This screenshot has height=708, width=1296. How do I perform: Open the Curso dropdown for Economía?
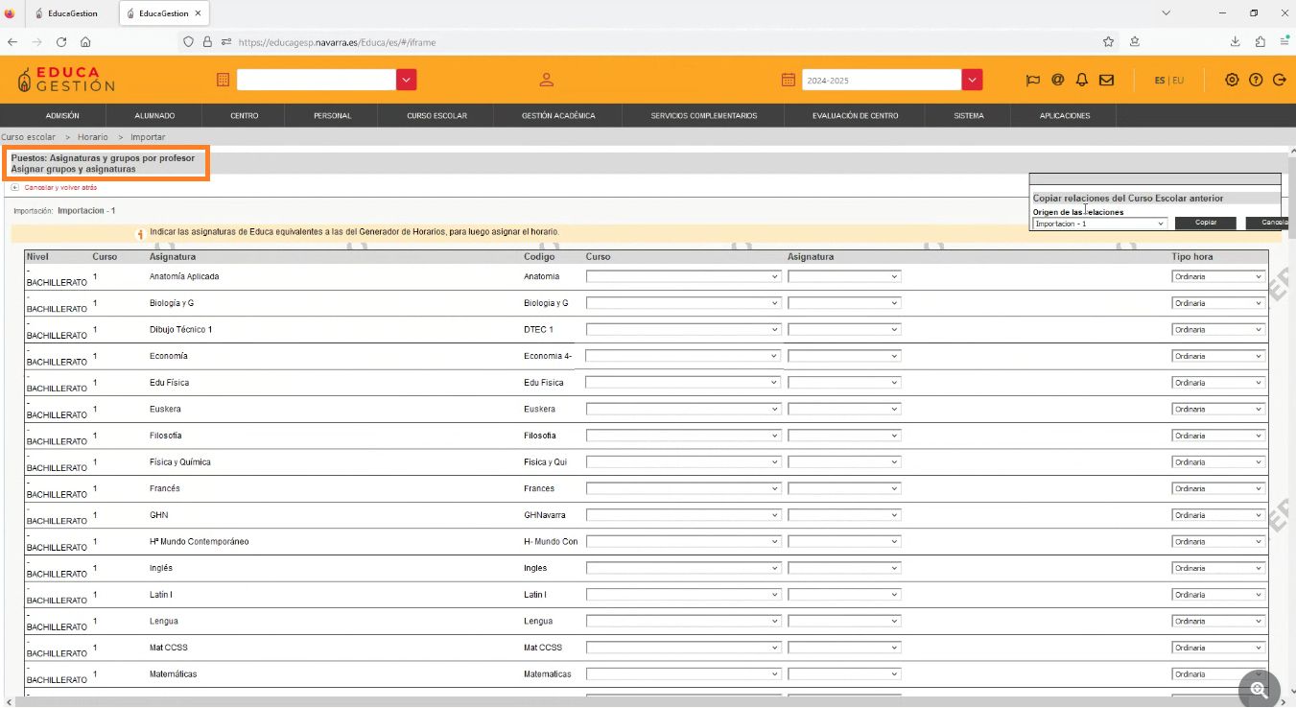click(x=685, y=356)
